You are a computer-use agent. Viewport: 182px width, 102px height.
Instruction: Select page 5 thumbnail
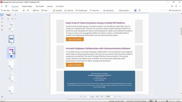11,76
